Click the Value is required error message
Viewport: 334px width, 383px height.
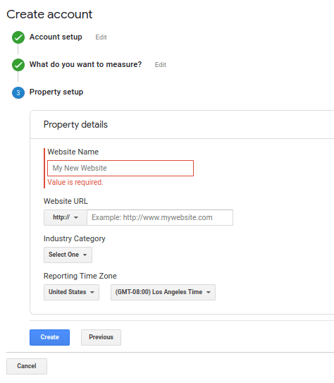pyautogui.click(x=75, y=182)
